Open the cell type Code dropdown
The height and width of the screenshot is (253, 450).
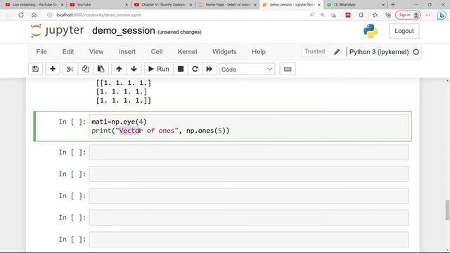(247, 69)
